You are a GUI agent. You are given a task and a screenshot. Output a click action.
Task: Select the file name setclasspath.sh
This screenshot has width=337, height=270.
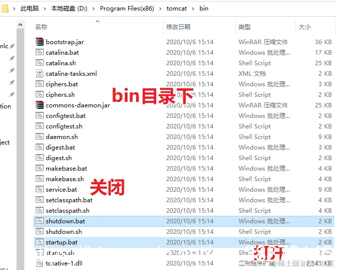(67, 210)
